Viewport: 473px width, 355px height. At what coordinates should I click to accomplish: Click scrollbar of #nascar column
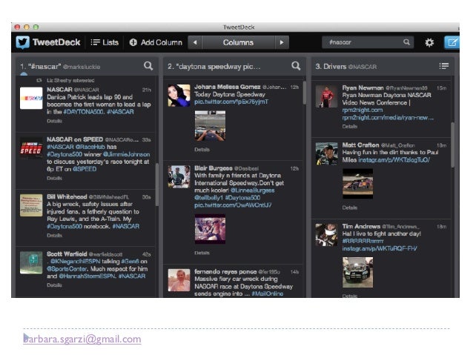click(157, 185)
